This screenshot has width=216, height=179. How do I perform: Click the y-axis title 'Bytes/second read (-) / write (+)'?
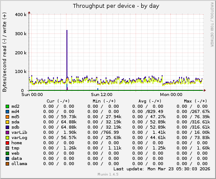[x=4, y=52]
